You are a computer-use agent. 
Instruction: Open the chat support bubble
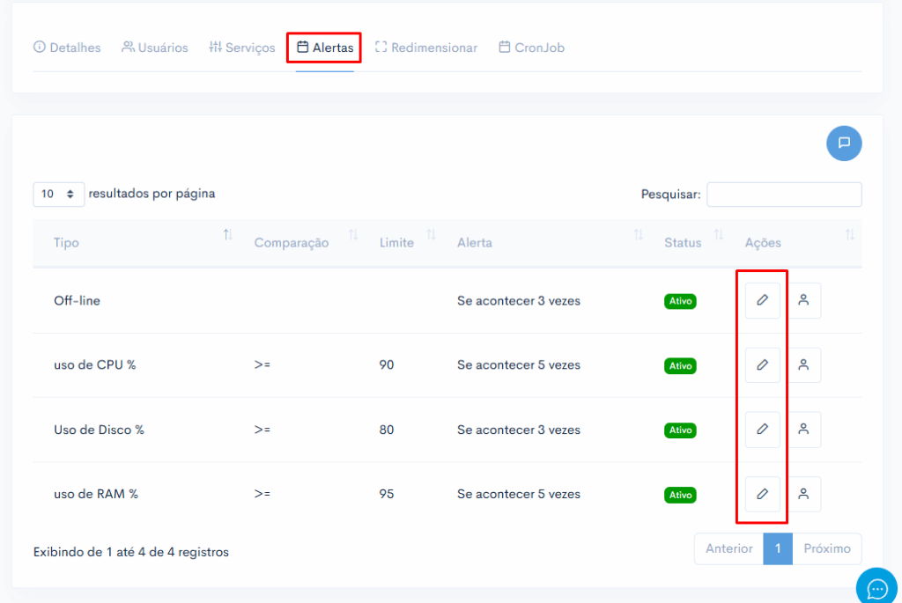[x=876, y=587]
